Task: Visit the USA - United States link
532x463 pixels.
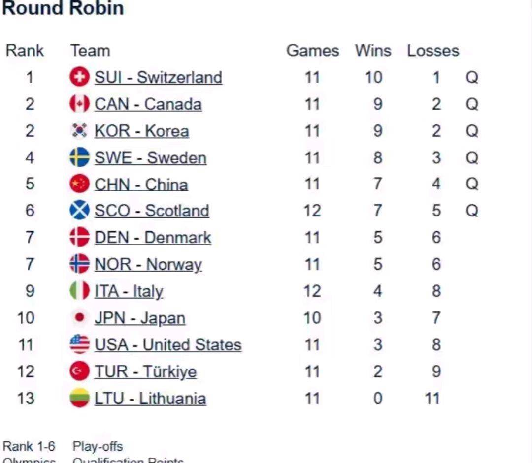Action: pyautogui.click(x=167, y=345)
